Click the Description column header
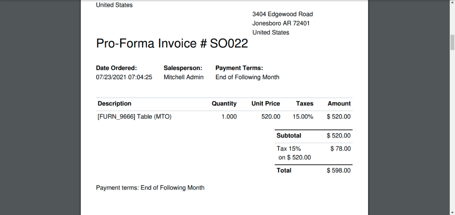The height and width of the screenshot is (215, 455). click(114, 103)
